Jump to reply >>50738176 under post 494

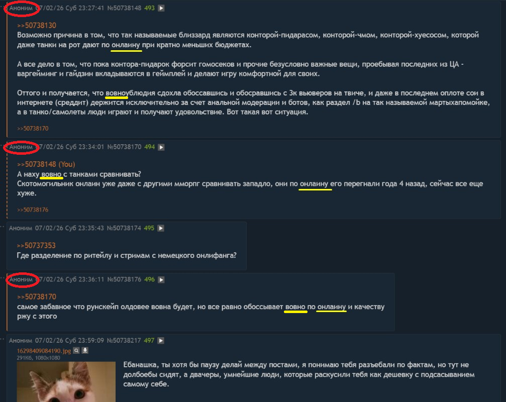pos(33,210)
